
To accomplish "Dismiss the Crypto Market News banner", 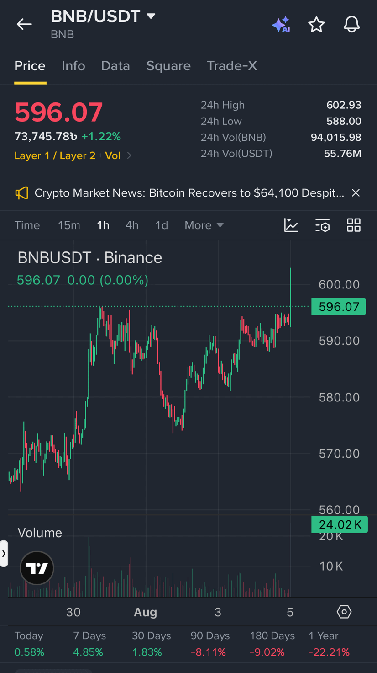I will (356, 193).
